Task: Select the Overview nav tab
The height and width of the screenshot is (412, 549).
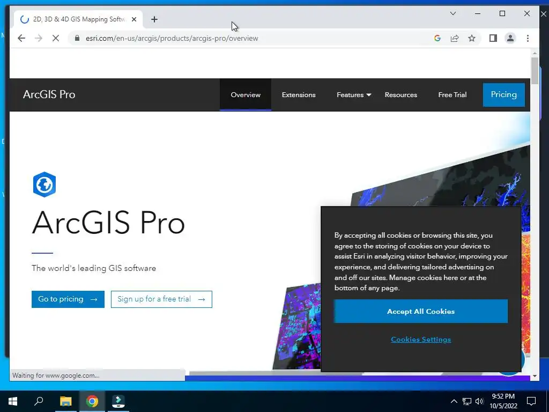Action: pos(246,94)
